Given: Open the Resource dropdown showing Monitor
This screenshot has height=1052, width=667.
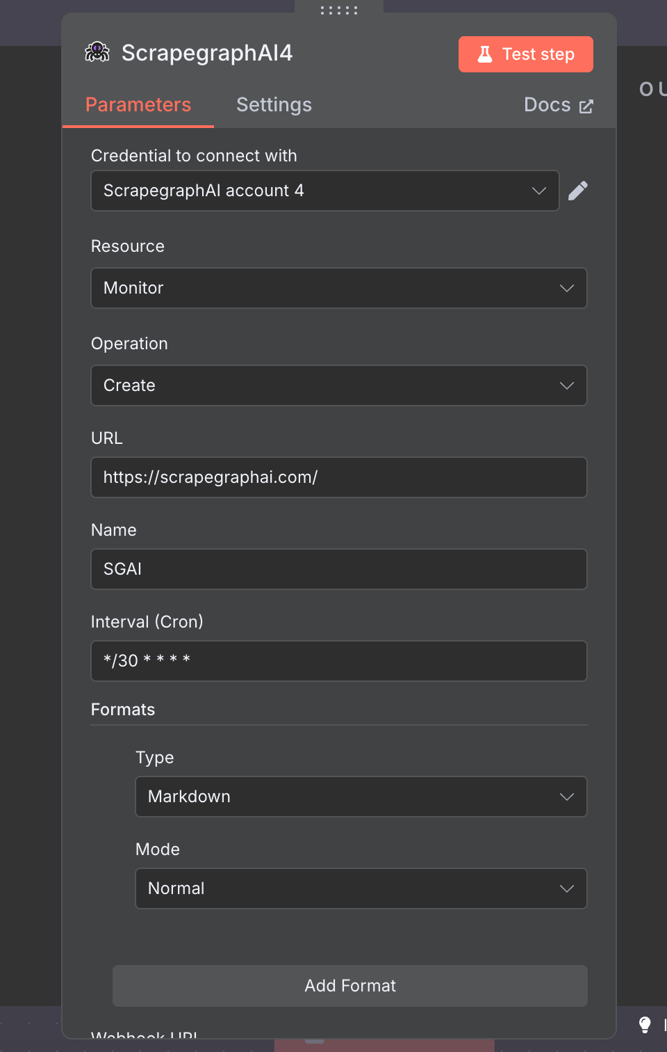Looking at the screenshot, I should (339, 288).
